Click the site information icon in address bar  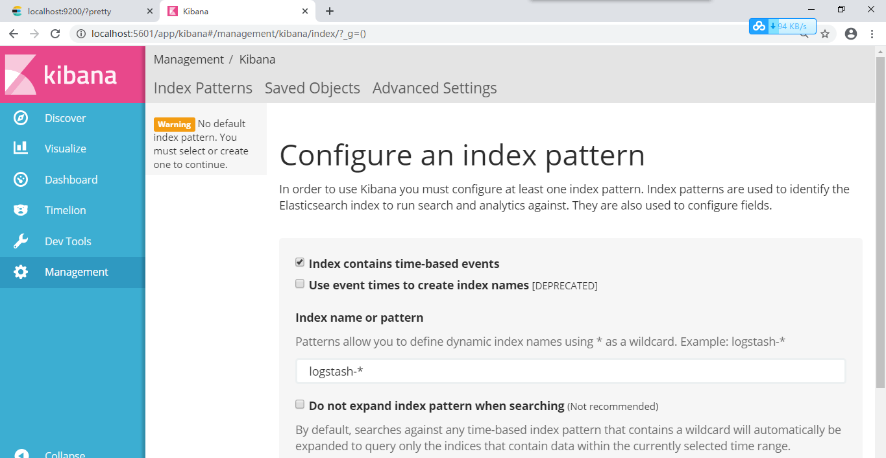point(81,34)
